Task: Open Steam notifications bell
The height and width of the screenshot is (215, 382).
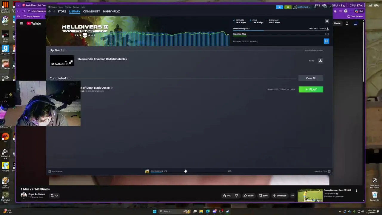Action: 288,7
